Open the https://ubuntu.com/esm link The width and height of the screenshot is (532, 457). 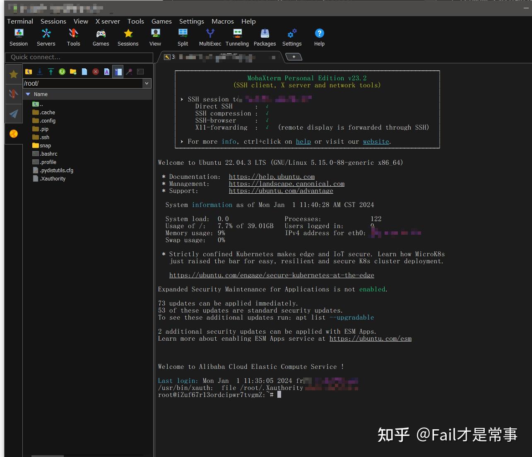click(x=371, y=339)
